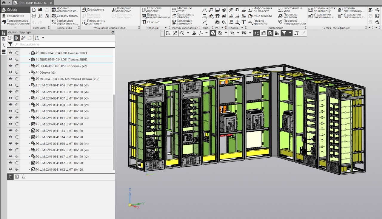Expand the Сборка (x2) tree node
The width and height of the screenshot is (382, 219).
29,72
